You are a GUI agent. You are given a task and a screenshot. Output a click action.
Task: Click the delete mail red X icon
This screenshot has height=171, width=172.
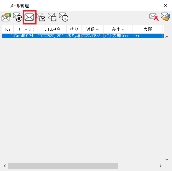154,17
